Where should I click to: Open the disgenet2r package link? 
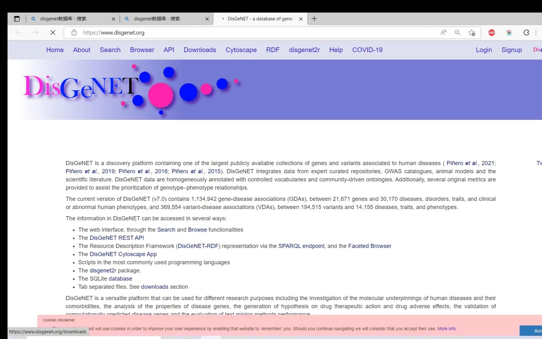pos(103,271)
